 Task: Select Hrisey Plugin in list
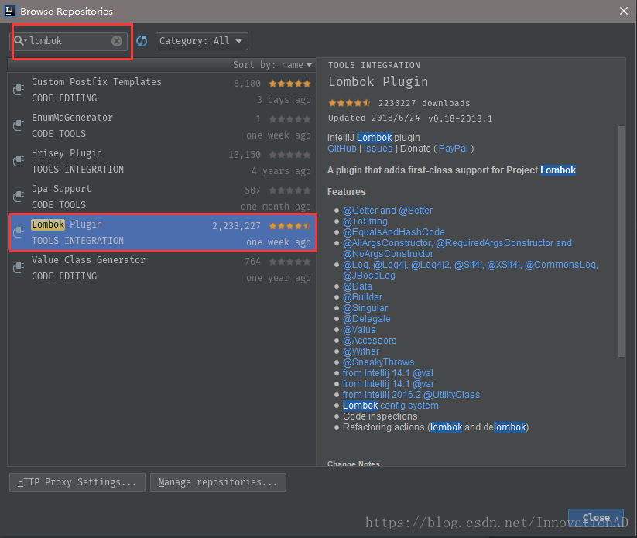(162, 161)
